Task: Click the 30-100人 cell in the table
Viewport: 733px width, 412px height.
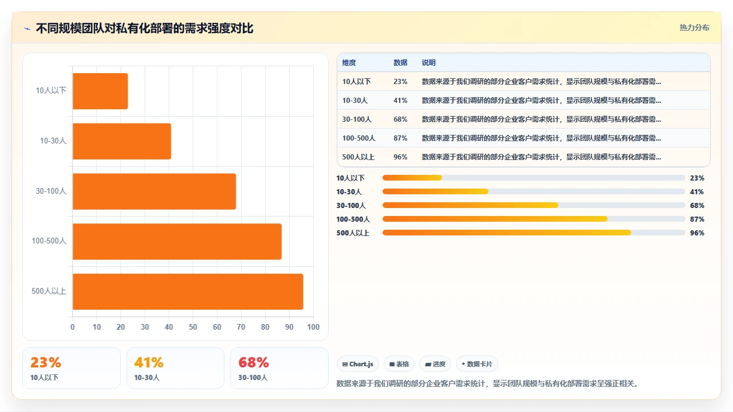Action: (x=357, y=119)
